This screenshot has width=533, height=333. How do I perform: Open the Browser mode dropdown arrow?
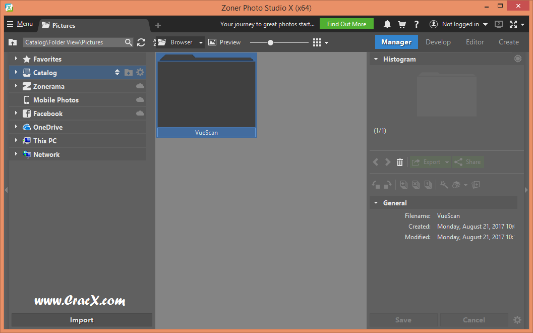(x=201, y=43)
